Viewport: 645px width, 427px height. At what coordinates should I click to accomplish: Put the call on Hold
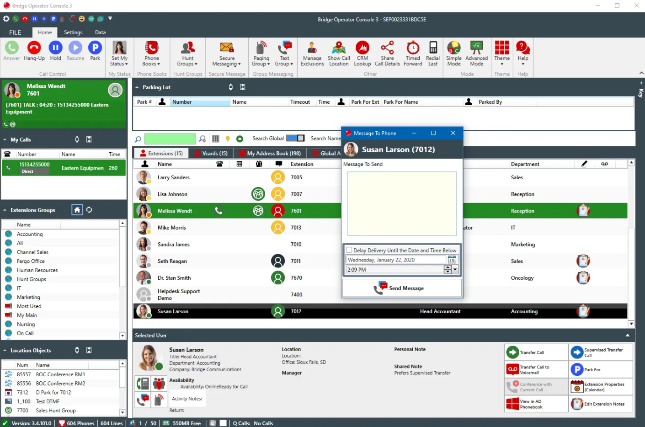point(55,51)
